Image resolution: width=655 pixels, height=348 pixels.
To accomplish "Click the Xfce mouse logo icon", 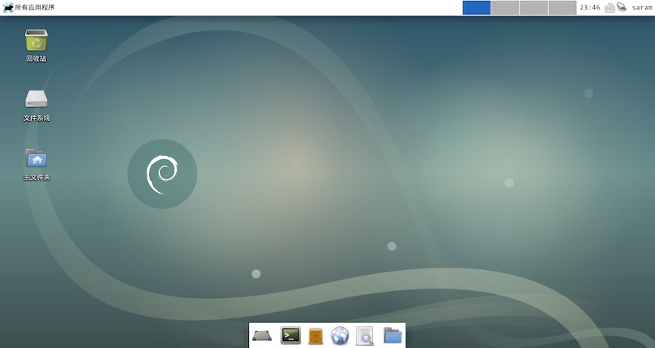I will point(8,8).
